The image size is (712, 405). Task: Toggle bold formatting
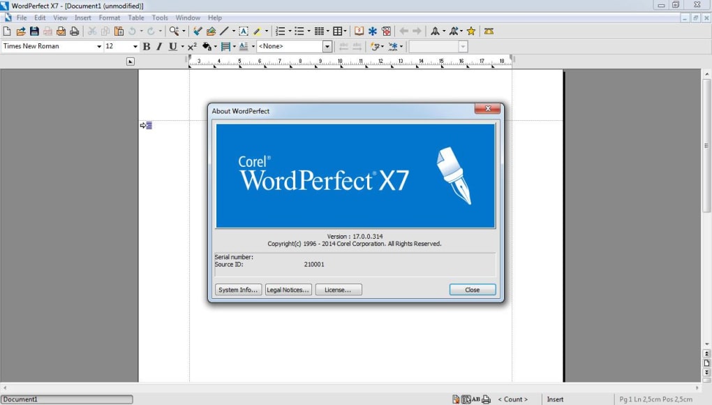146,46
